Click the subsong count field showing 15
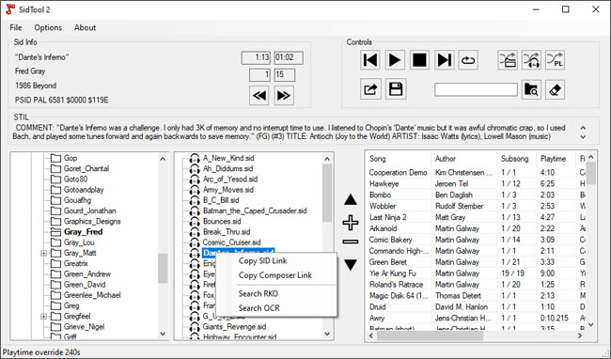Viewport: 611px width, 359px height. click(x=285, y=75)
